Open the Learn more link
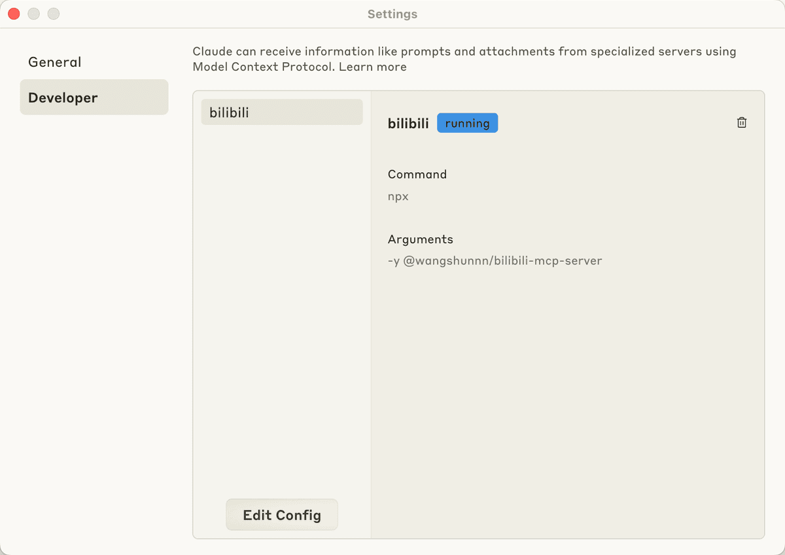 pos(373,67)
